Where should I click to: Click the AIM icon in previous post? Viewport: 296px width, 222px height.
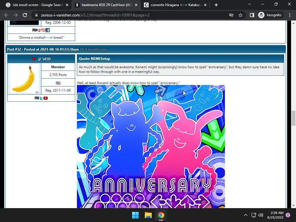(x=43, y=30)
